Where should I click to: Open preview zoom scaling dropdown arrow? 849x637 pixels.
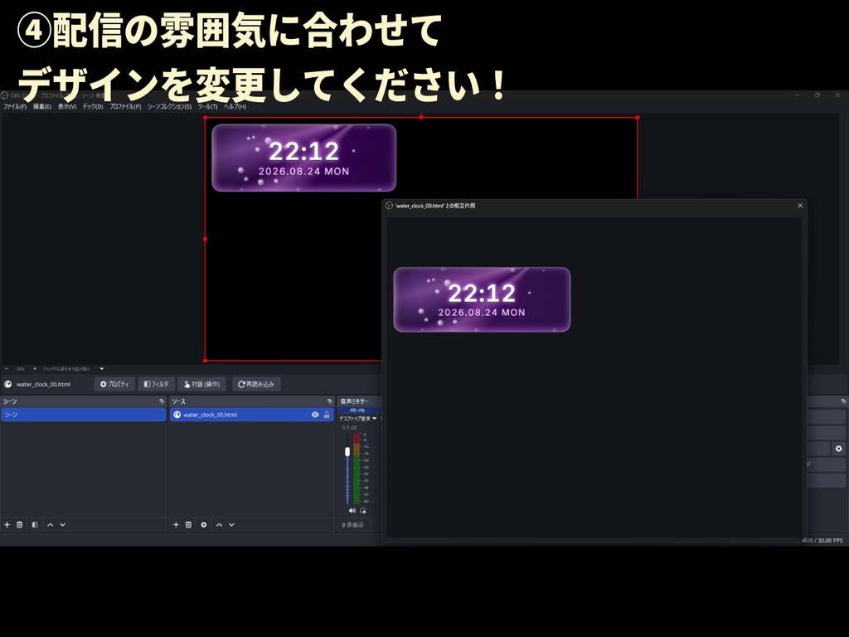click(102, 369)
